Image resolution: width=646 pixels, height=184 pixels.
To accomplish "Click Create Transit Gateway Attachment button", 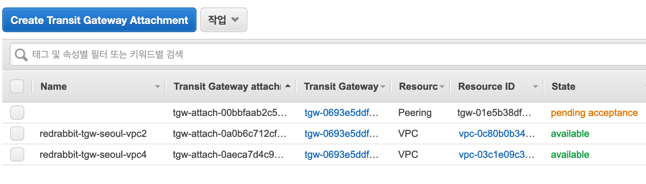I will click(99, 20).
